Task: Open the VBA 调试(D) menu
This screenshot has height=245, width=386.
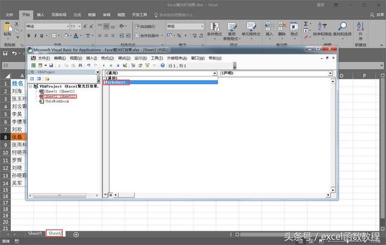Action: point(124,58)
